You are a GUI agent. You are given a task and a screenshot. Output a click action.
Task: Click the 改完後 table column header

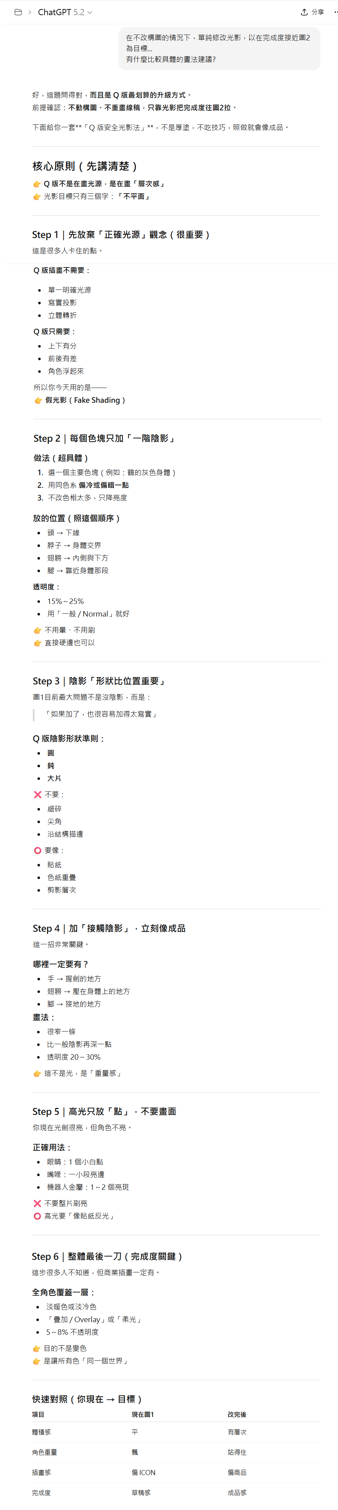pyautogui.click(x=237, y=1414)
